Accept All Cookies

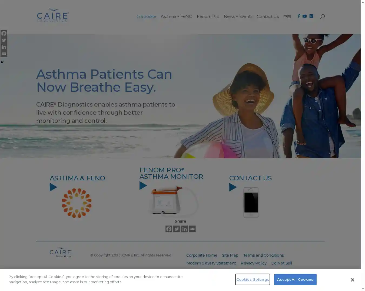[x=295, y=279]
